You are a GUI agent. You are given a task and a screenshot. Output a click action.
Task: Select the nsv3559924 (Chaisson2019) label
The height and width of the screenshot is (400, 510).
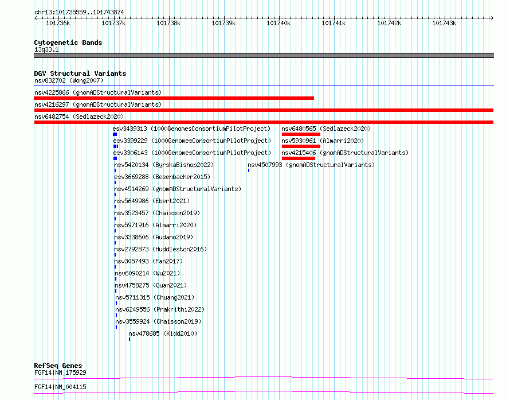tap(158, 321)
